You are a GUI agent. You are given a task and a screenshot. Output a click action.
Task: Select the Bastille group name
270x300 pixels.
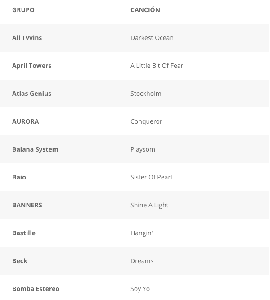(24, 233)
